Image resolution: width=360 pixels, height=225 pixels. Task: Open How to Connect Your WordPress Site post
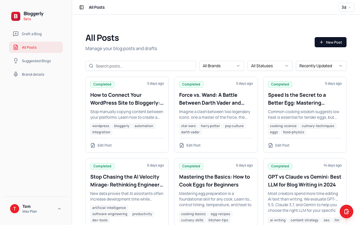(127, 99)
